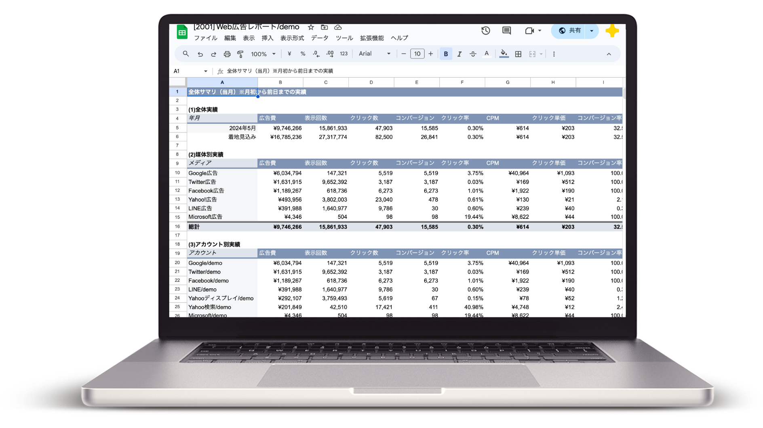This screenshot has width=763, height=428.
Task: Open the A1 name box dropdown
Action: point(205,71)
